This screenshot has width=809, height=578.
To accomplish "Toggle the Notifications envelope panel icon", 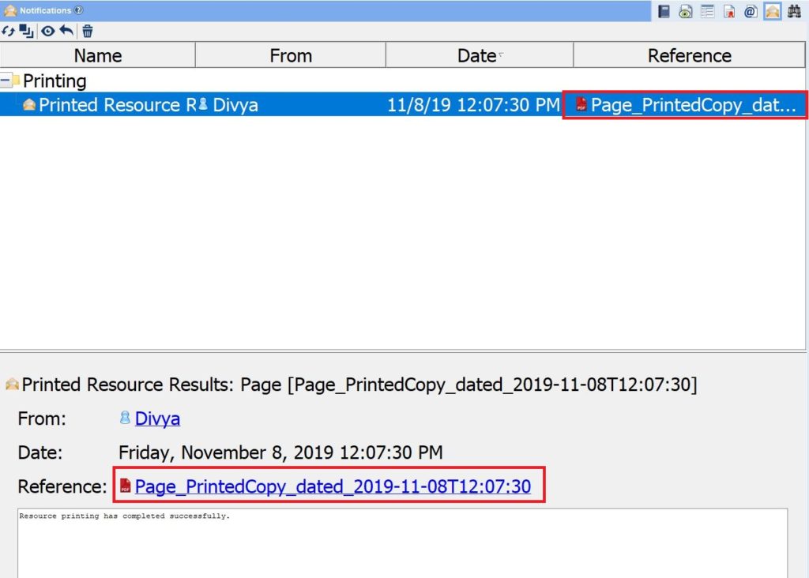I will pyautogui.click(x=772, y=11).
